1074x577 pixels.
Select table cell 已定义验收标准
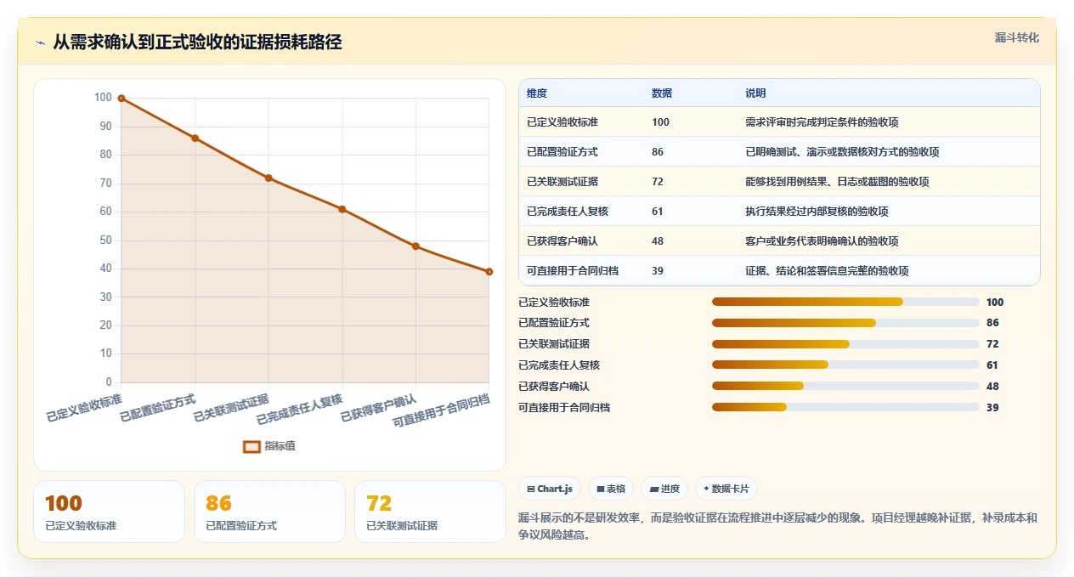[562, 122]
